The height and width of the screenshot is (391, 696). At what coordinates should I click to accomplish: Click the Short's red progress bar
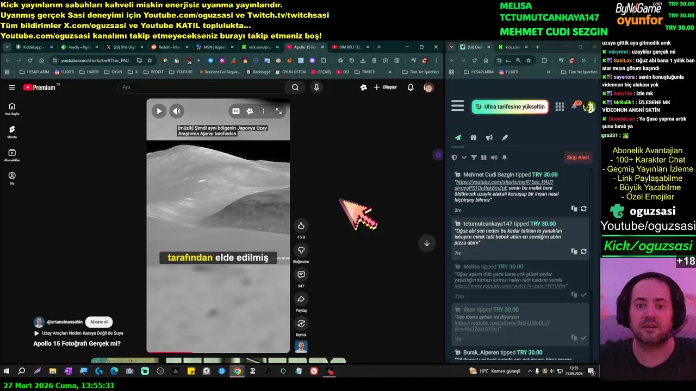(169, 352)
